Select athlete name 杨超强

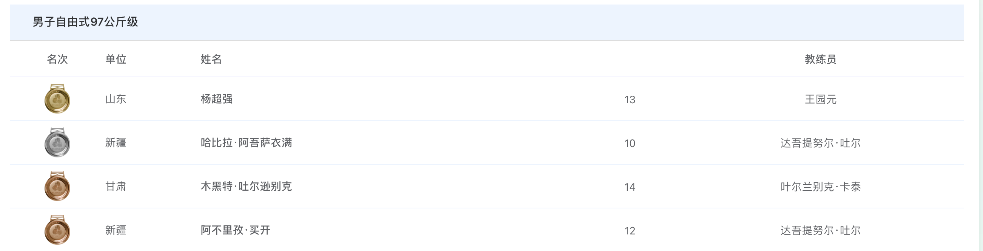(216, 99)
